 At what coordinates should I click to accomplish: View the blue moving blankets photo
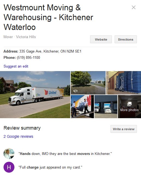click(124, 83)
